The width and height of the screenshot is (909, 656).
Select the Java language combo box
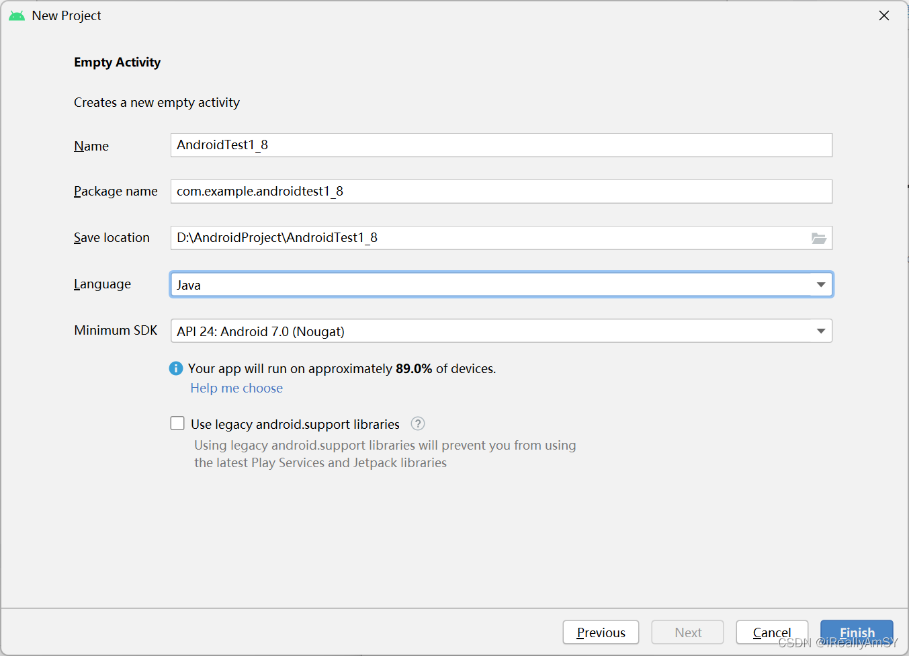tap(501, 284)
